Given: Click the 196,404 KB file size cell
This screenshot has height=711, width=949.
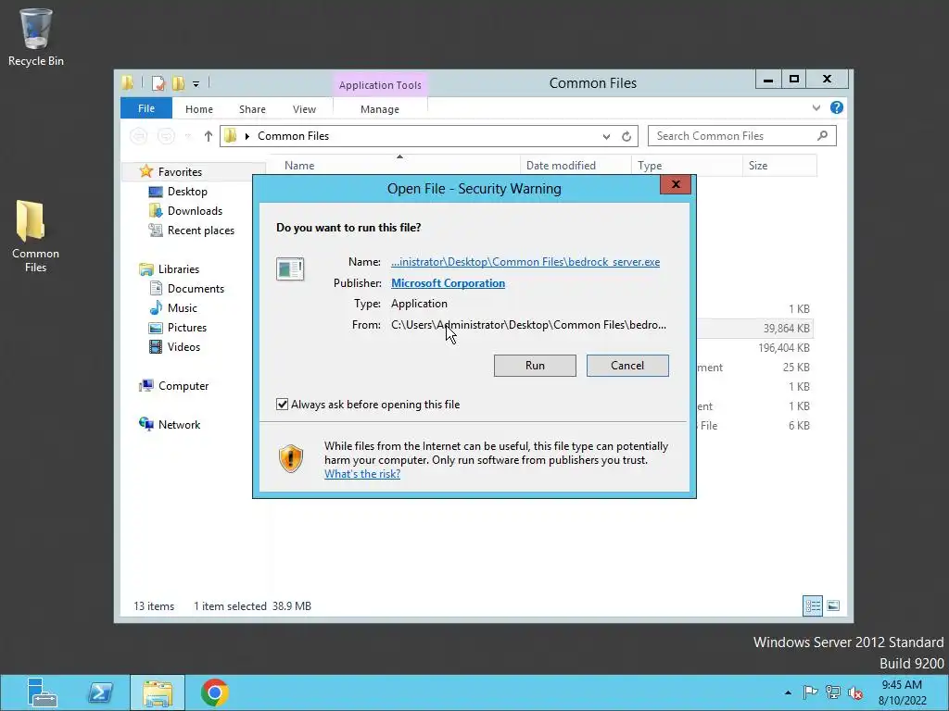Looking at the screenshot, I should click(784, 348).
